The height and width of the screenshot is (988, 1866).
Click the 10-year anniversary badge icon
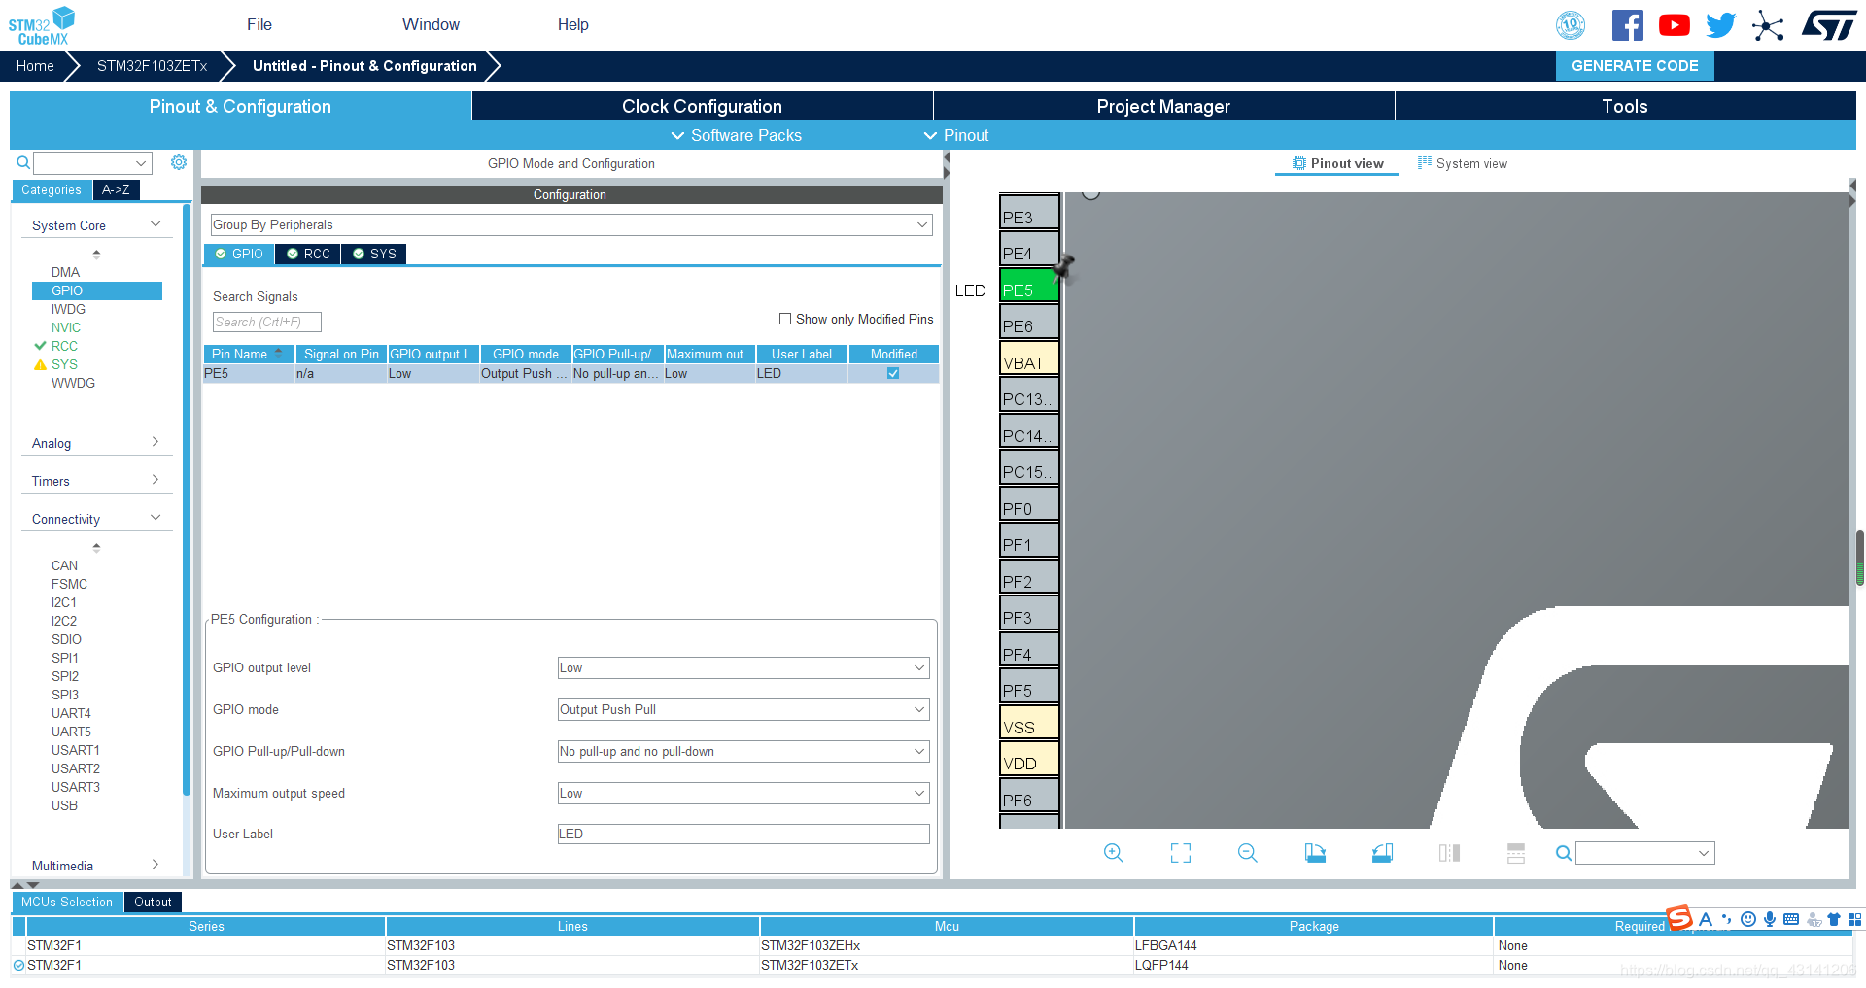pos(1571,25)
